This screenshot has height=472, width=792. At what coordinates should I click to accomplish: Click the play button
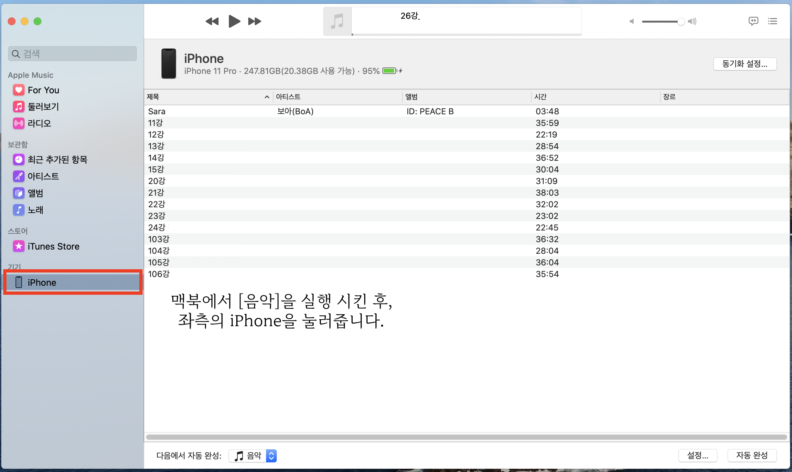(234, 21)
